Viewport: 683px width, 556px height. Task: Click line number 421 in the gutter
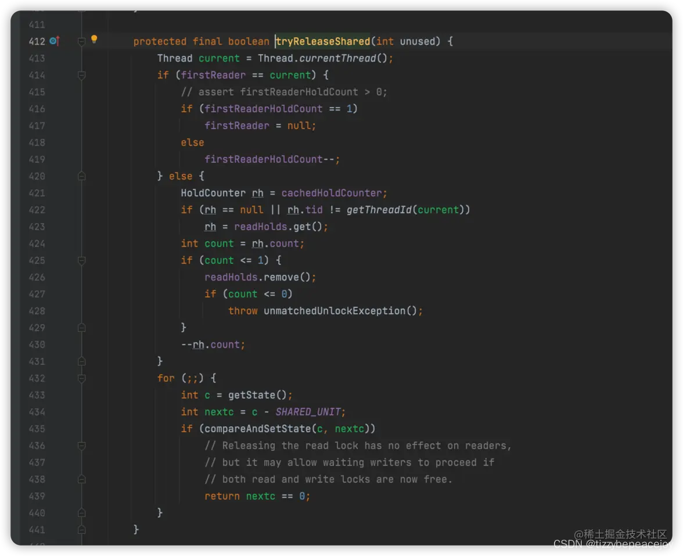tap(37, 193)
